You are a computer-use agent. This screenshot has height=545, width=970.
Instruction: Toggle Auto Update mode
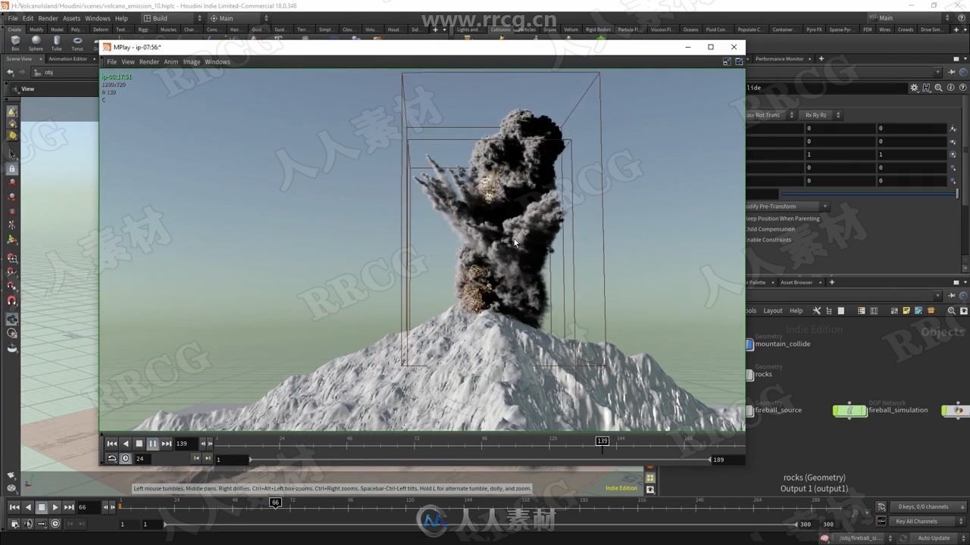tap(938, 538)
